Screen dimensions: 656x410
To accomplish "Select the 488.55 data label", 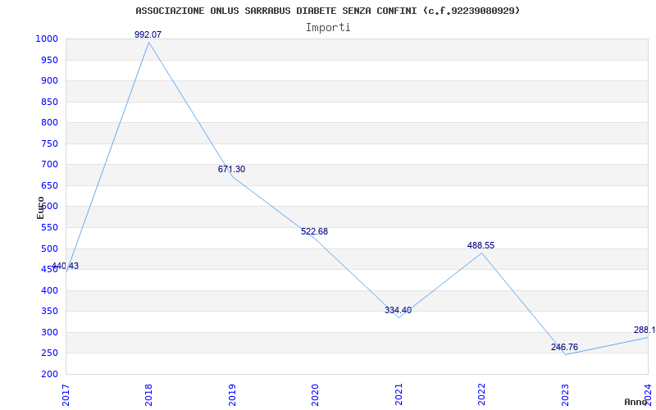I will [481, 245].
